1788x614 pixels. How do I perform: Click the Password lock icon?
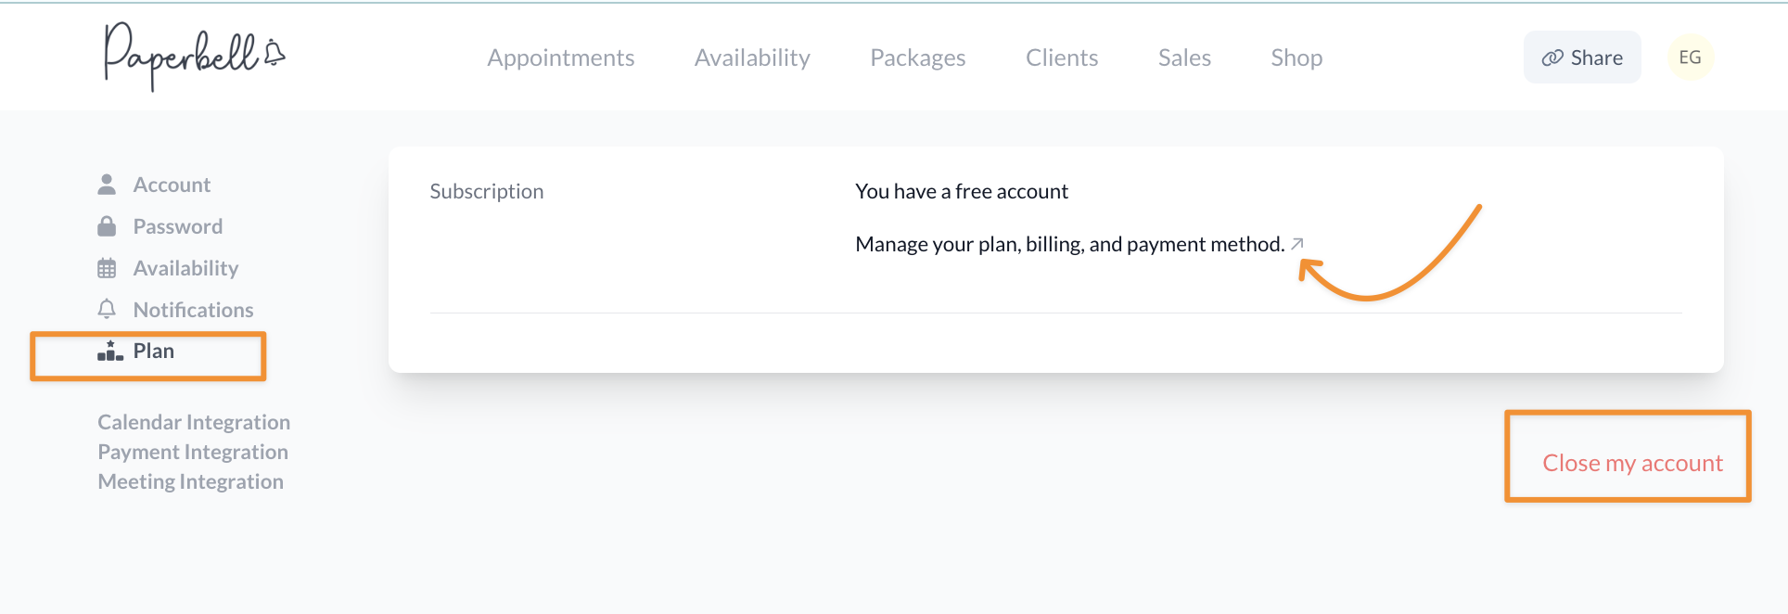point(107,225)
